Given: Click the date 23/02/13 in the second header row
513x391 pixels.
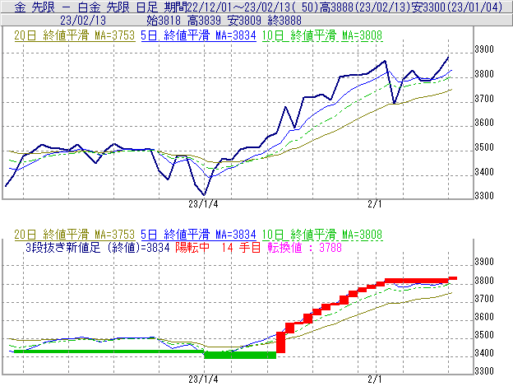Looking at the screenshot, I should click(83, 21).
